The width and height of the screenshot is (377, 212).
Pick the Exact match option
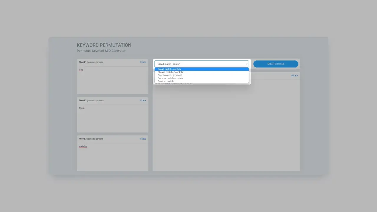[x=170, y=75]
